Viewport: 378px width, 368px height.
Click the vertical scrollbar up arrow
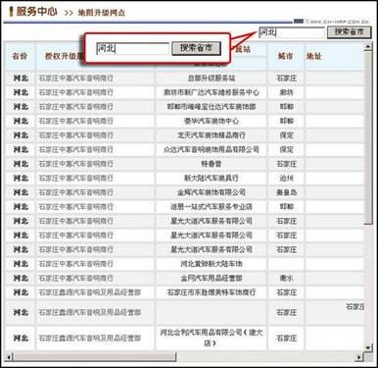point(368,47)
